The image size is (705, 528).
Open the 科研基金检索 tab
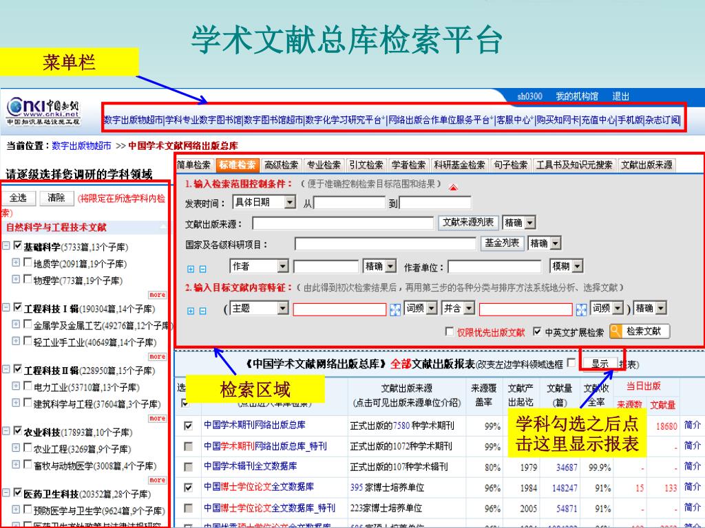459,165
